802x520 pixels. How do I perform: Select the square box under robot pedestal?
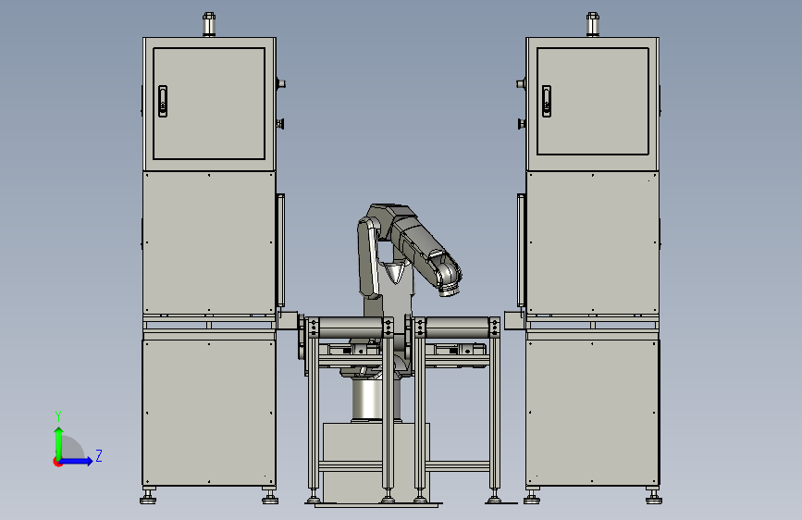[376, 462]
